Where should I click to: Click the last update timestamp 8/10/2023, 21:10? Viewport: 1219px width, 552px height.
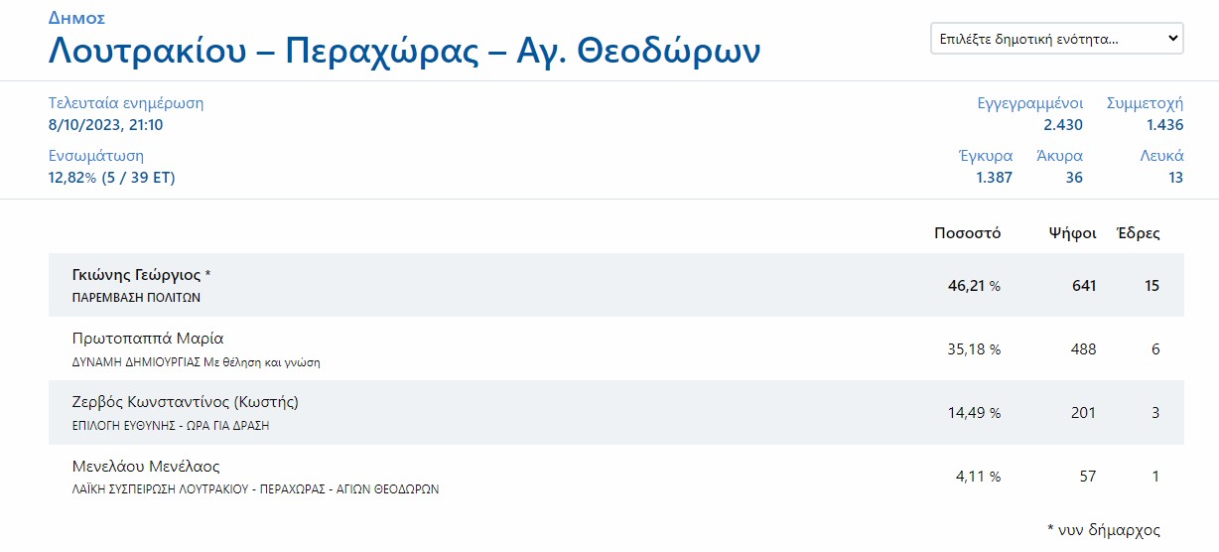point(105,125)
